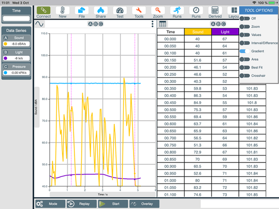Turn off the Gradient tool toggle

point(245,51)
